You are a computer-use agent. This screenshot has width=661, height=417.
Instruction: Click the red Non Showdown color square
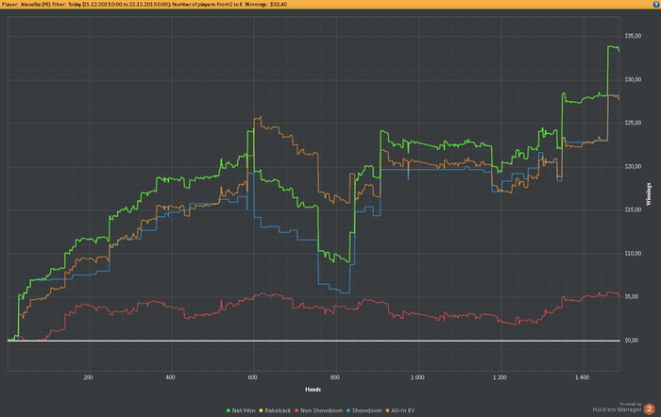[297, 410]
